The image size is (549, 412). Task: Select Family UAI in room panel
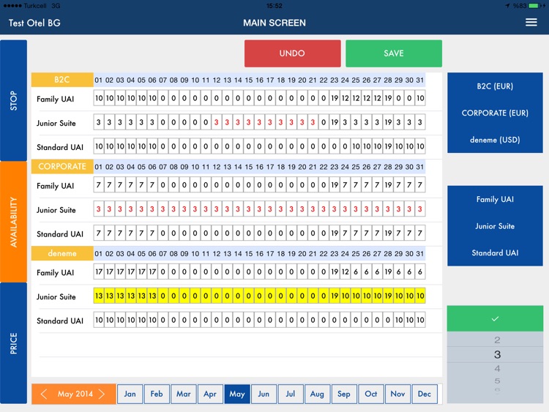point(495,199)
